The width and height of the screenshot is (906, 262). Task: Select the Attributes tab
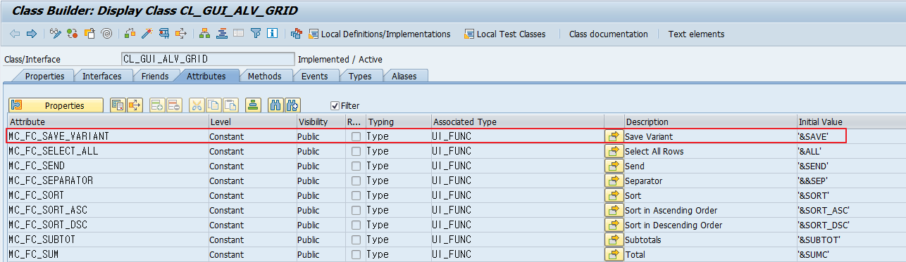coord(206,76)
